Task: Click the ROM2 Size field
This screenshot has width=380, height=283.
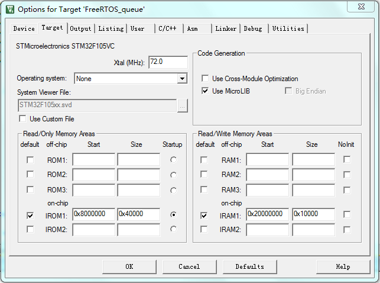Action: click(139, 175)
